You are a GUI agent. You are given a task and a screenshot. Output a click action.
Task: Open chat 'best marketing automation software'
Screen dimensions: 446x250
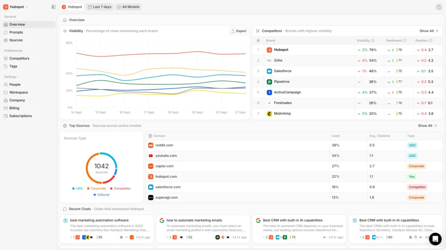107,228
